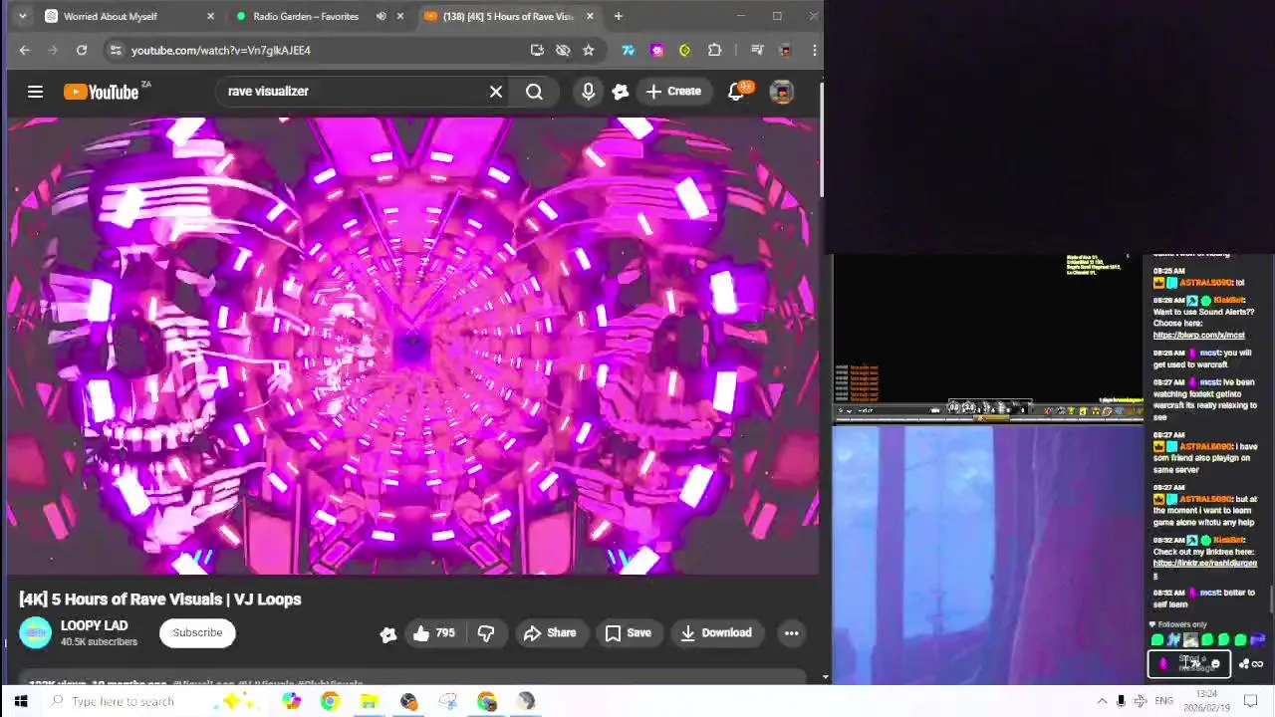Mute the Radio Garden tab audio

(381, 16)
